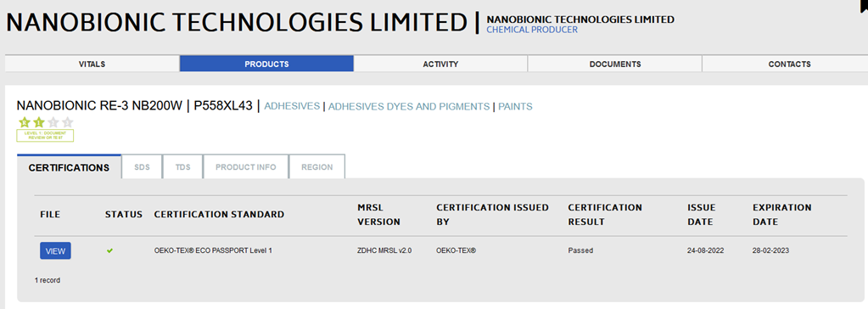Select the PRODUCTS tab
This screenshot has width=868, height=309.
266,64
